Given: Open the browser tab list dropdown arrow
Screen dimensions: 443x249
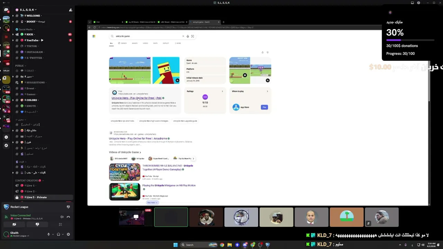Looking at the screenshot, I should 90,22.
